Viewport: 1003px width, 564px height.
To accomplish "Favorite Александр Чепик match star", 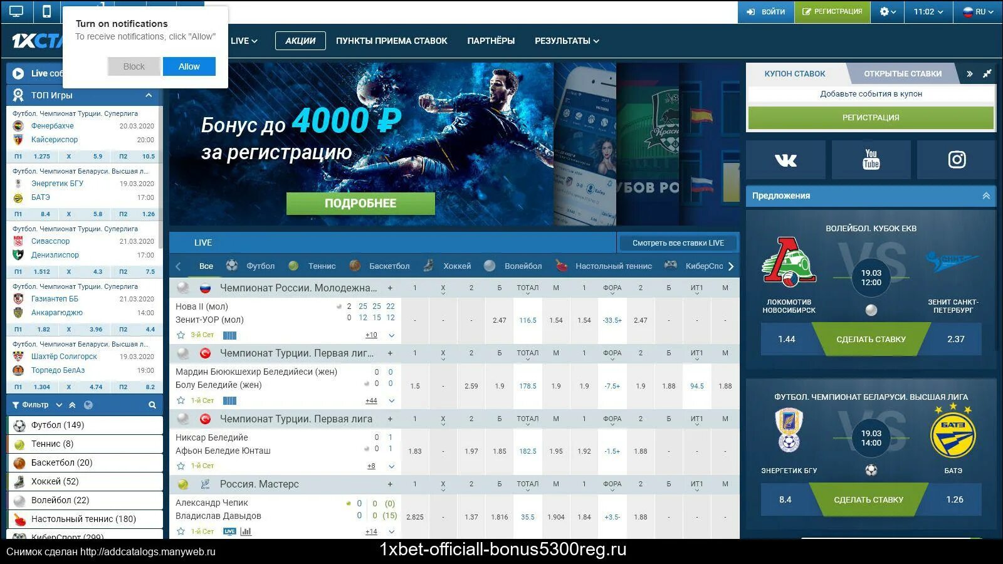I will 181,531.
